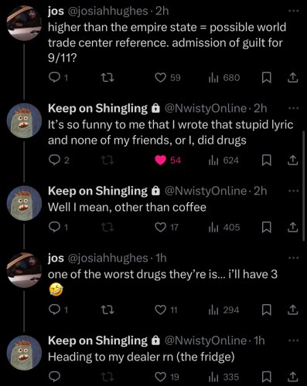Viewport: 307px width, 386px height.
Task: View analytics showing 680 views
Action: pyautogui.click(x=223, y=77)
